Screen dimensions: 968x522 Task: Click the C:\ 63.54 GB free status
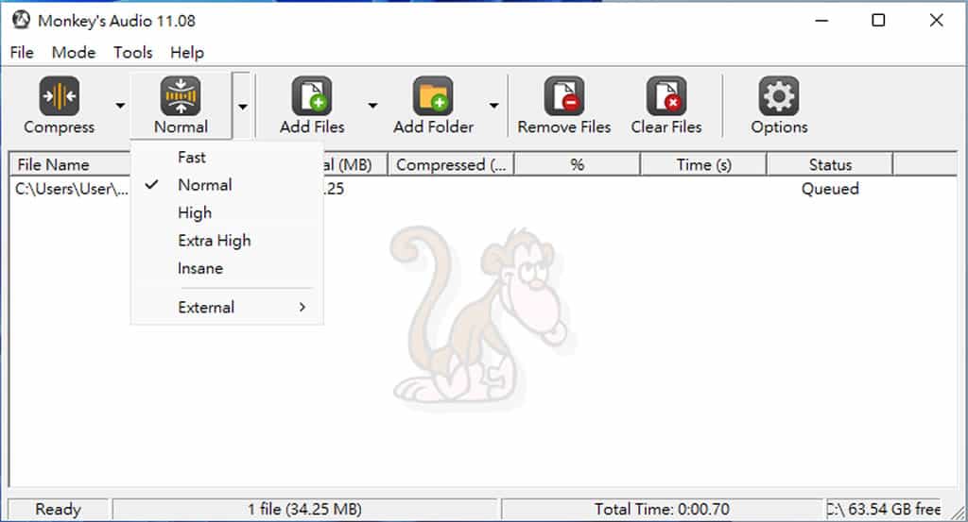884,509
